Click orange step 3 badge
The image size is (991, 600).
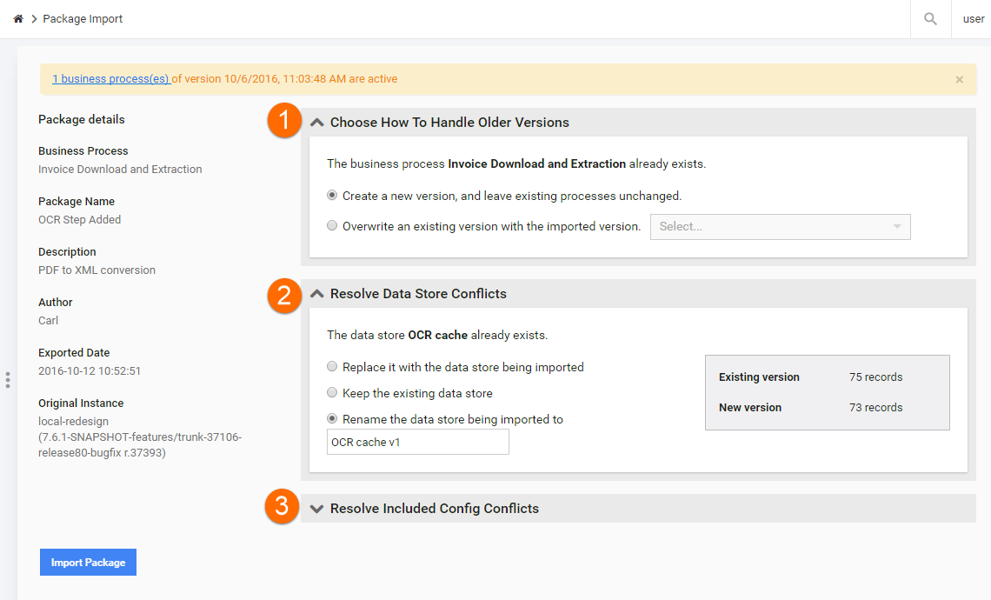282,506
